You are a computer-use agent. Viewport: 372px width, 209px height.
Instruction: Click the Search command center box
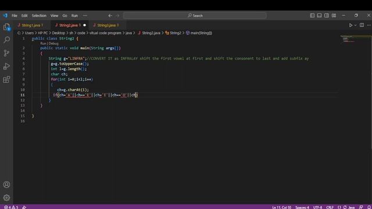pyautogui.click(x=195, y=16)
